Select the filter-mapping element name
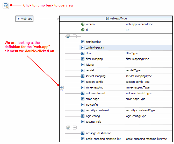 coord(94,59)
